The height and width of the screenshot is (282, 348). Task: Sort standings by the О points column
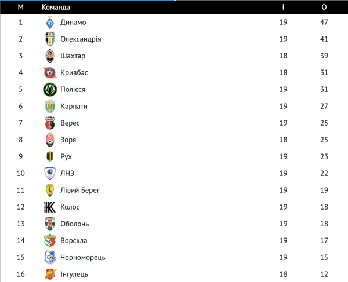pyautogui.click(x=324, y=7)
